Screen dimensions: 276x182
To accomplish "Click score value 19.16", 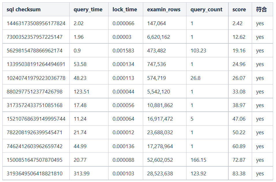I will pos(239,51).
